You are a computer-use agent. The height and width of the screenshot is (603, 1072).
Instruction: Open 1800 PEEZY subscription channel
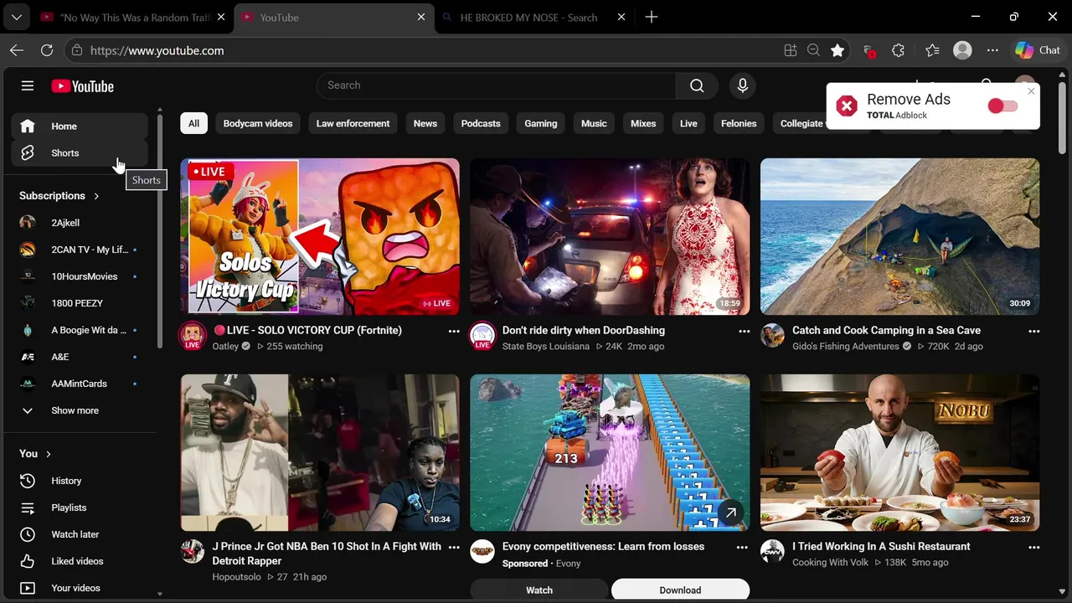[x=80, y=303]
